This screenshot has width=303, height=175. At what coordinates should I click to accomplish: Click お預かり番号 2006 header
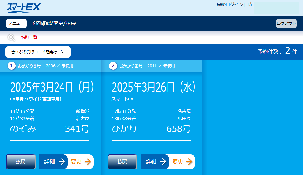coord(46,66)
